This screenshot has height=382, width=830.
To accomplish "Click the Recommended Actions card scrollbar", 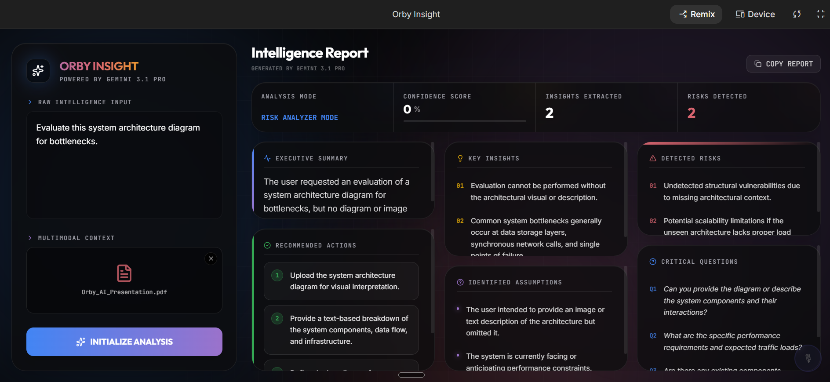I will pos(433,281).
